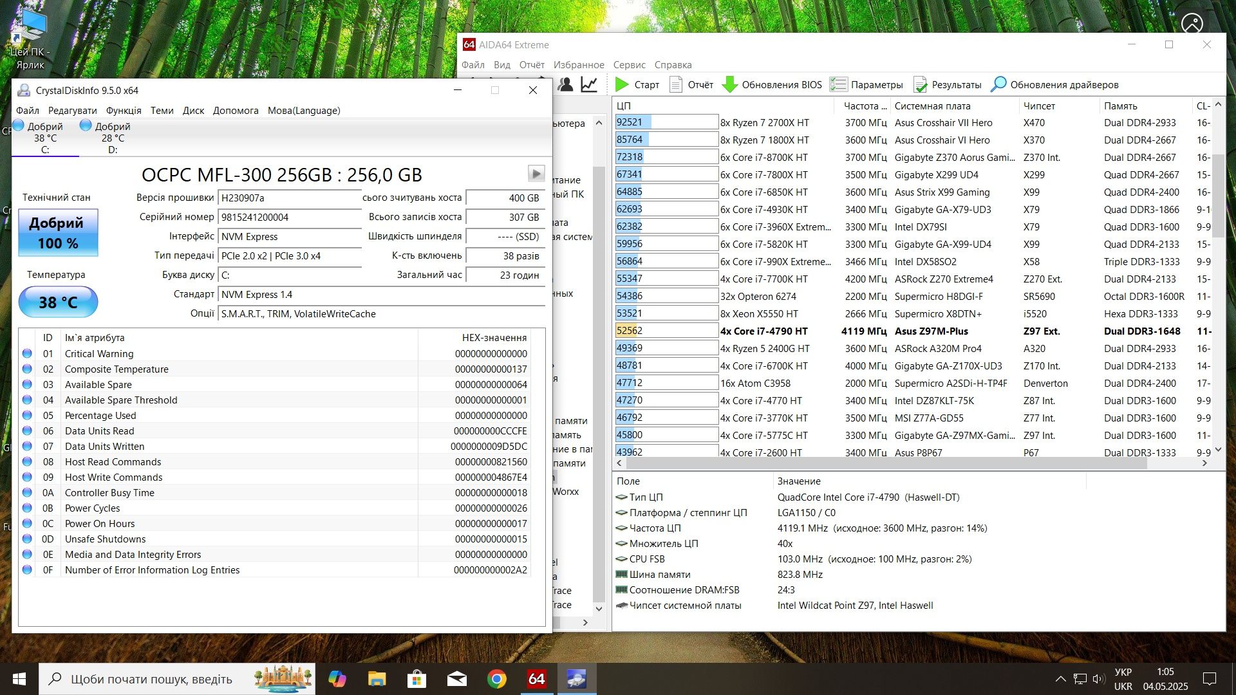The image size is (1236, 695).
Task: Click the УКР language indicator in tray
Action: click(x=1123, y=672)
